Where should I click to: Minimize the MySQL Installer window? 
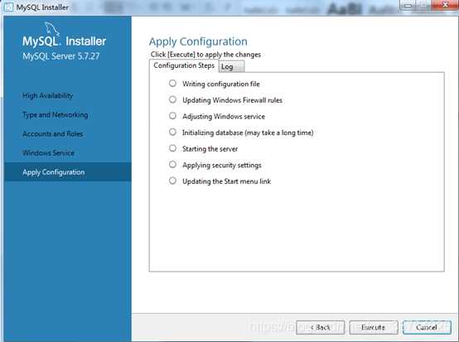pos(408,5)
